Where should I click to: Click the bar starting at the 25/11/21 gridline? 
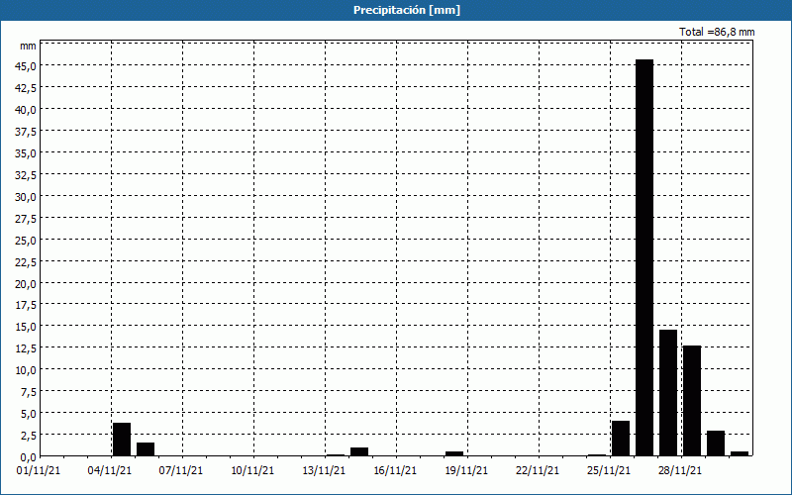621,439
